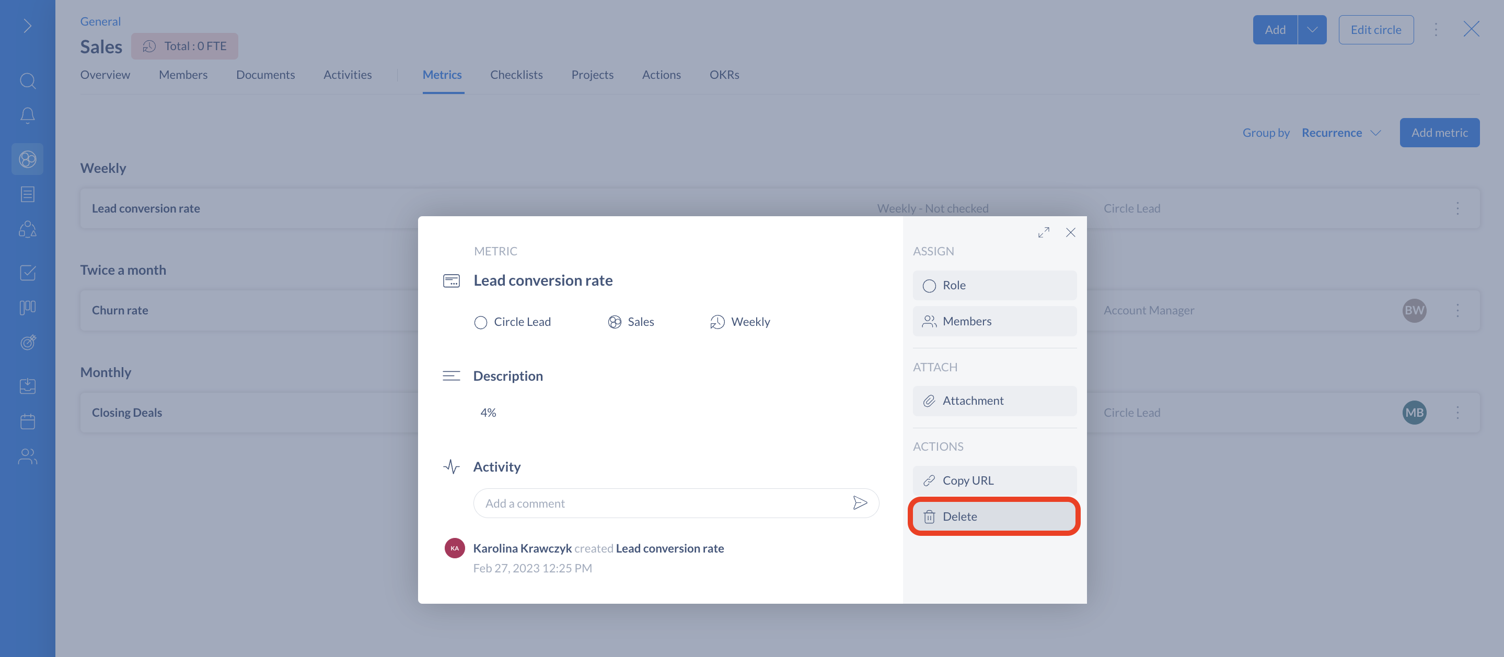The image size is (1504, 657).
Task: Click the Edit circle button
Action: [1375, 30]
